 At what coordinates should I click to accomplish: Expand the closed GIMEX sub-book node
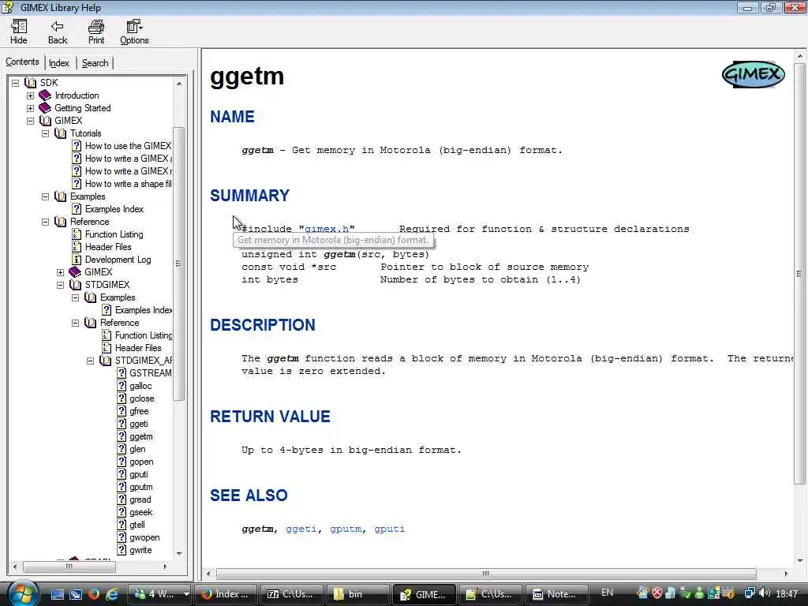click(60, 272)
